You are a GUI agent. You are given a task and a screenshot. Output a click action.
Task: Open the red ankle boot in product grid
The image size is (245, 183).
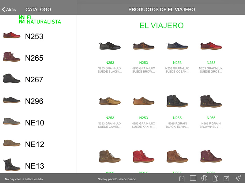(144, 156)
